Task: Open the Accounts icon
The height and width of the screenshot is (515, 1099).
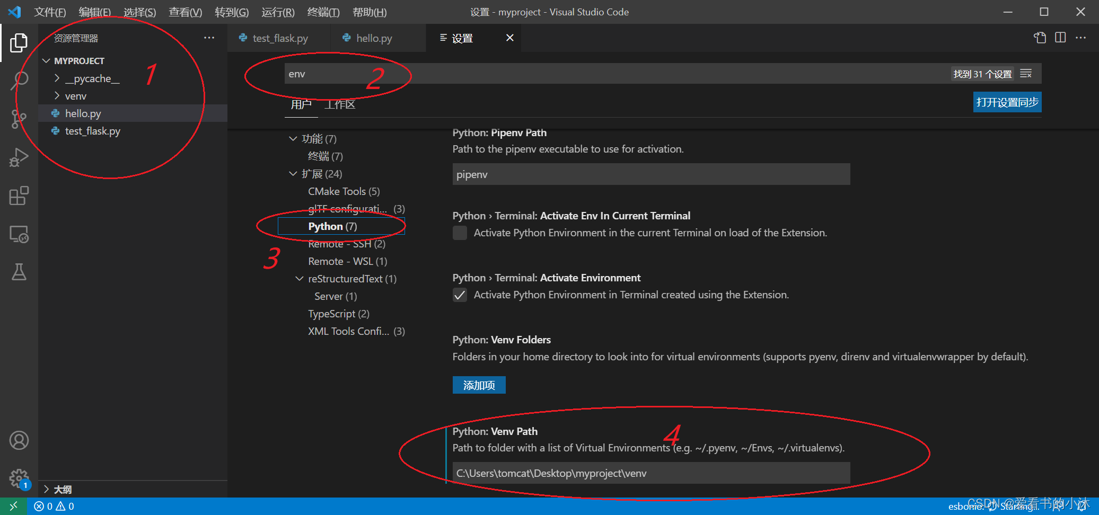Action: pos(19,440)
